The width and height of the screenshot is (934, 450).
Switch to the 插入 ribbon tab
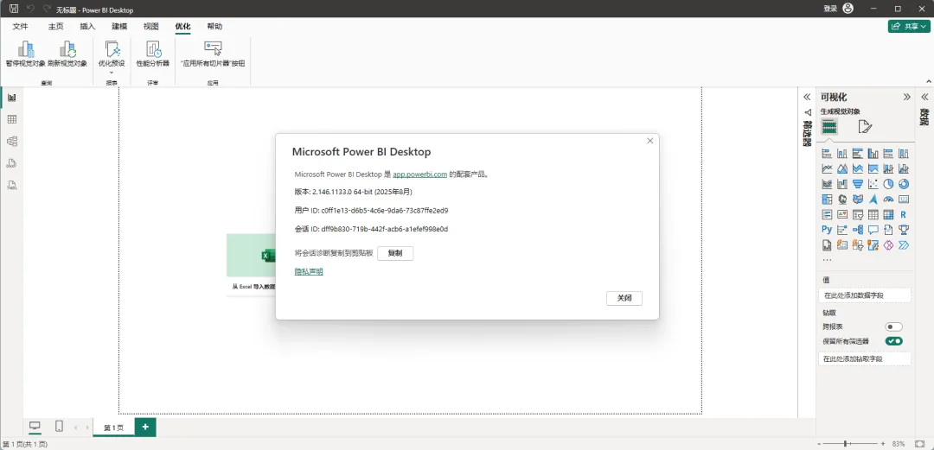(87, 27)
